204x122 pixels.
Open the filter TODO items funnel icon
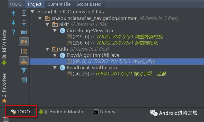[24, 71]
